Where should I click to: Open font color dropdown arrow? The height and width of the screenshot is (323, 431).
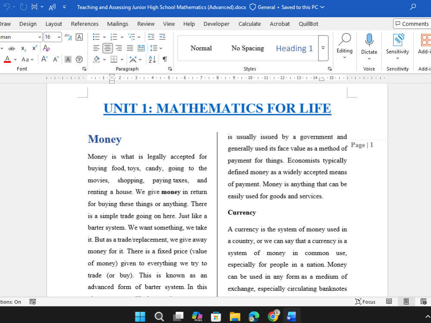16,59
